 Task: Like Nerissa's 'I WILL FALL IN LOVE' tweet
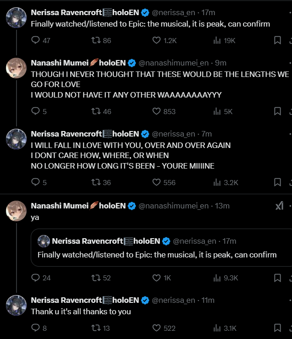tap(157, 182)
